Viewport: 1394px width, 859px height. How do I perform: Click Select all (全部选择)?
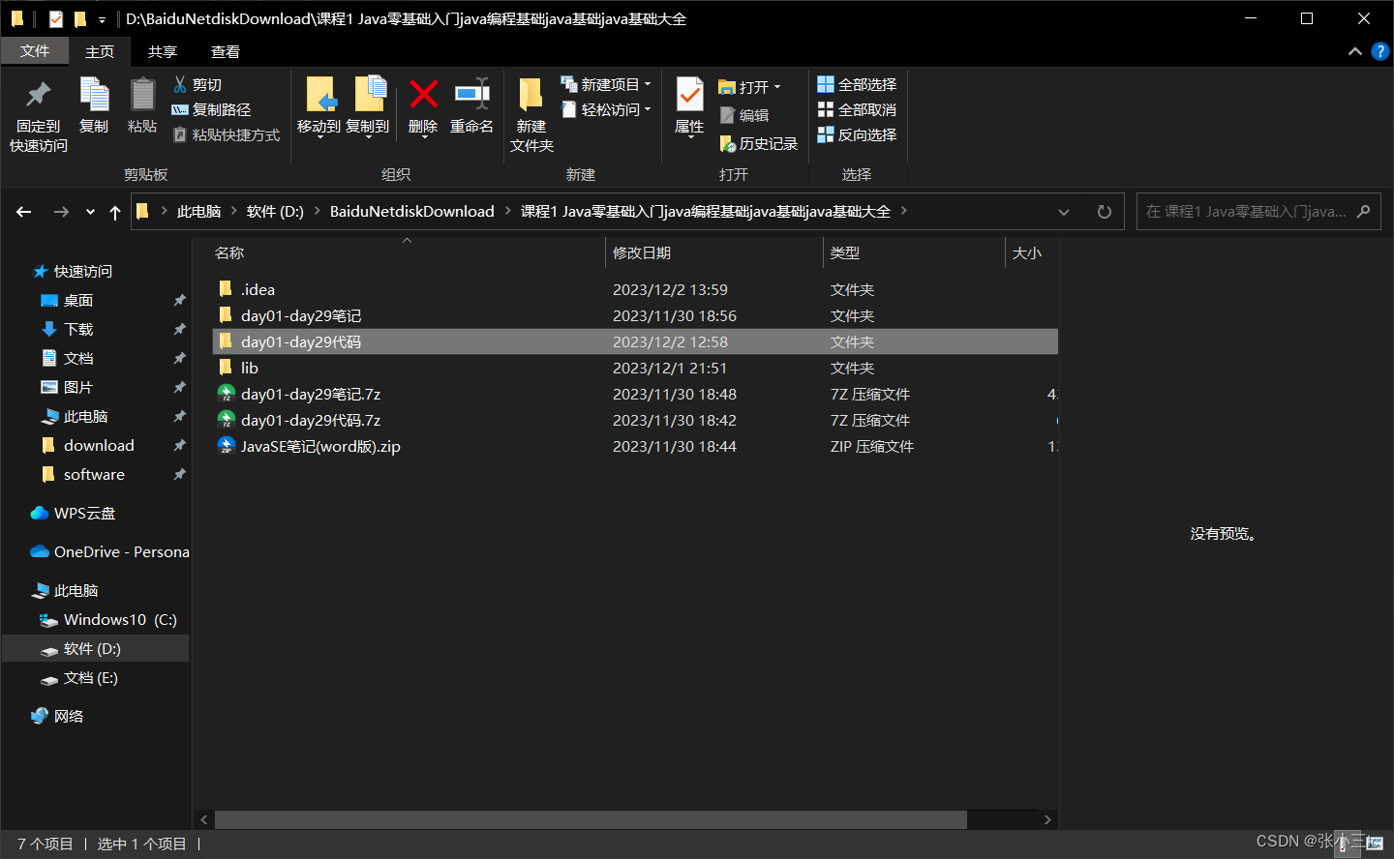click(x=857, y=85)
